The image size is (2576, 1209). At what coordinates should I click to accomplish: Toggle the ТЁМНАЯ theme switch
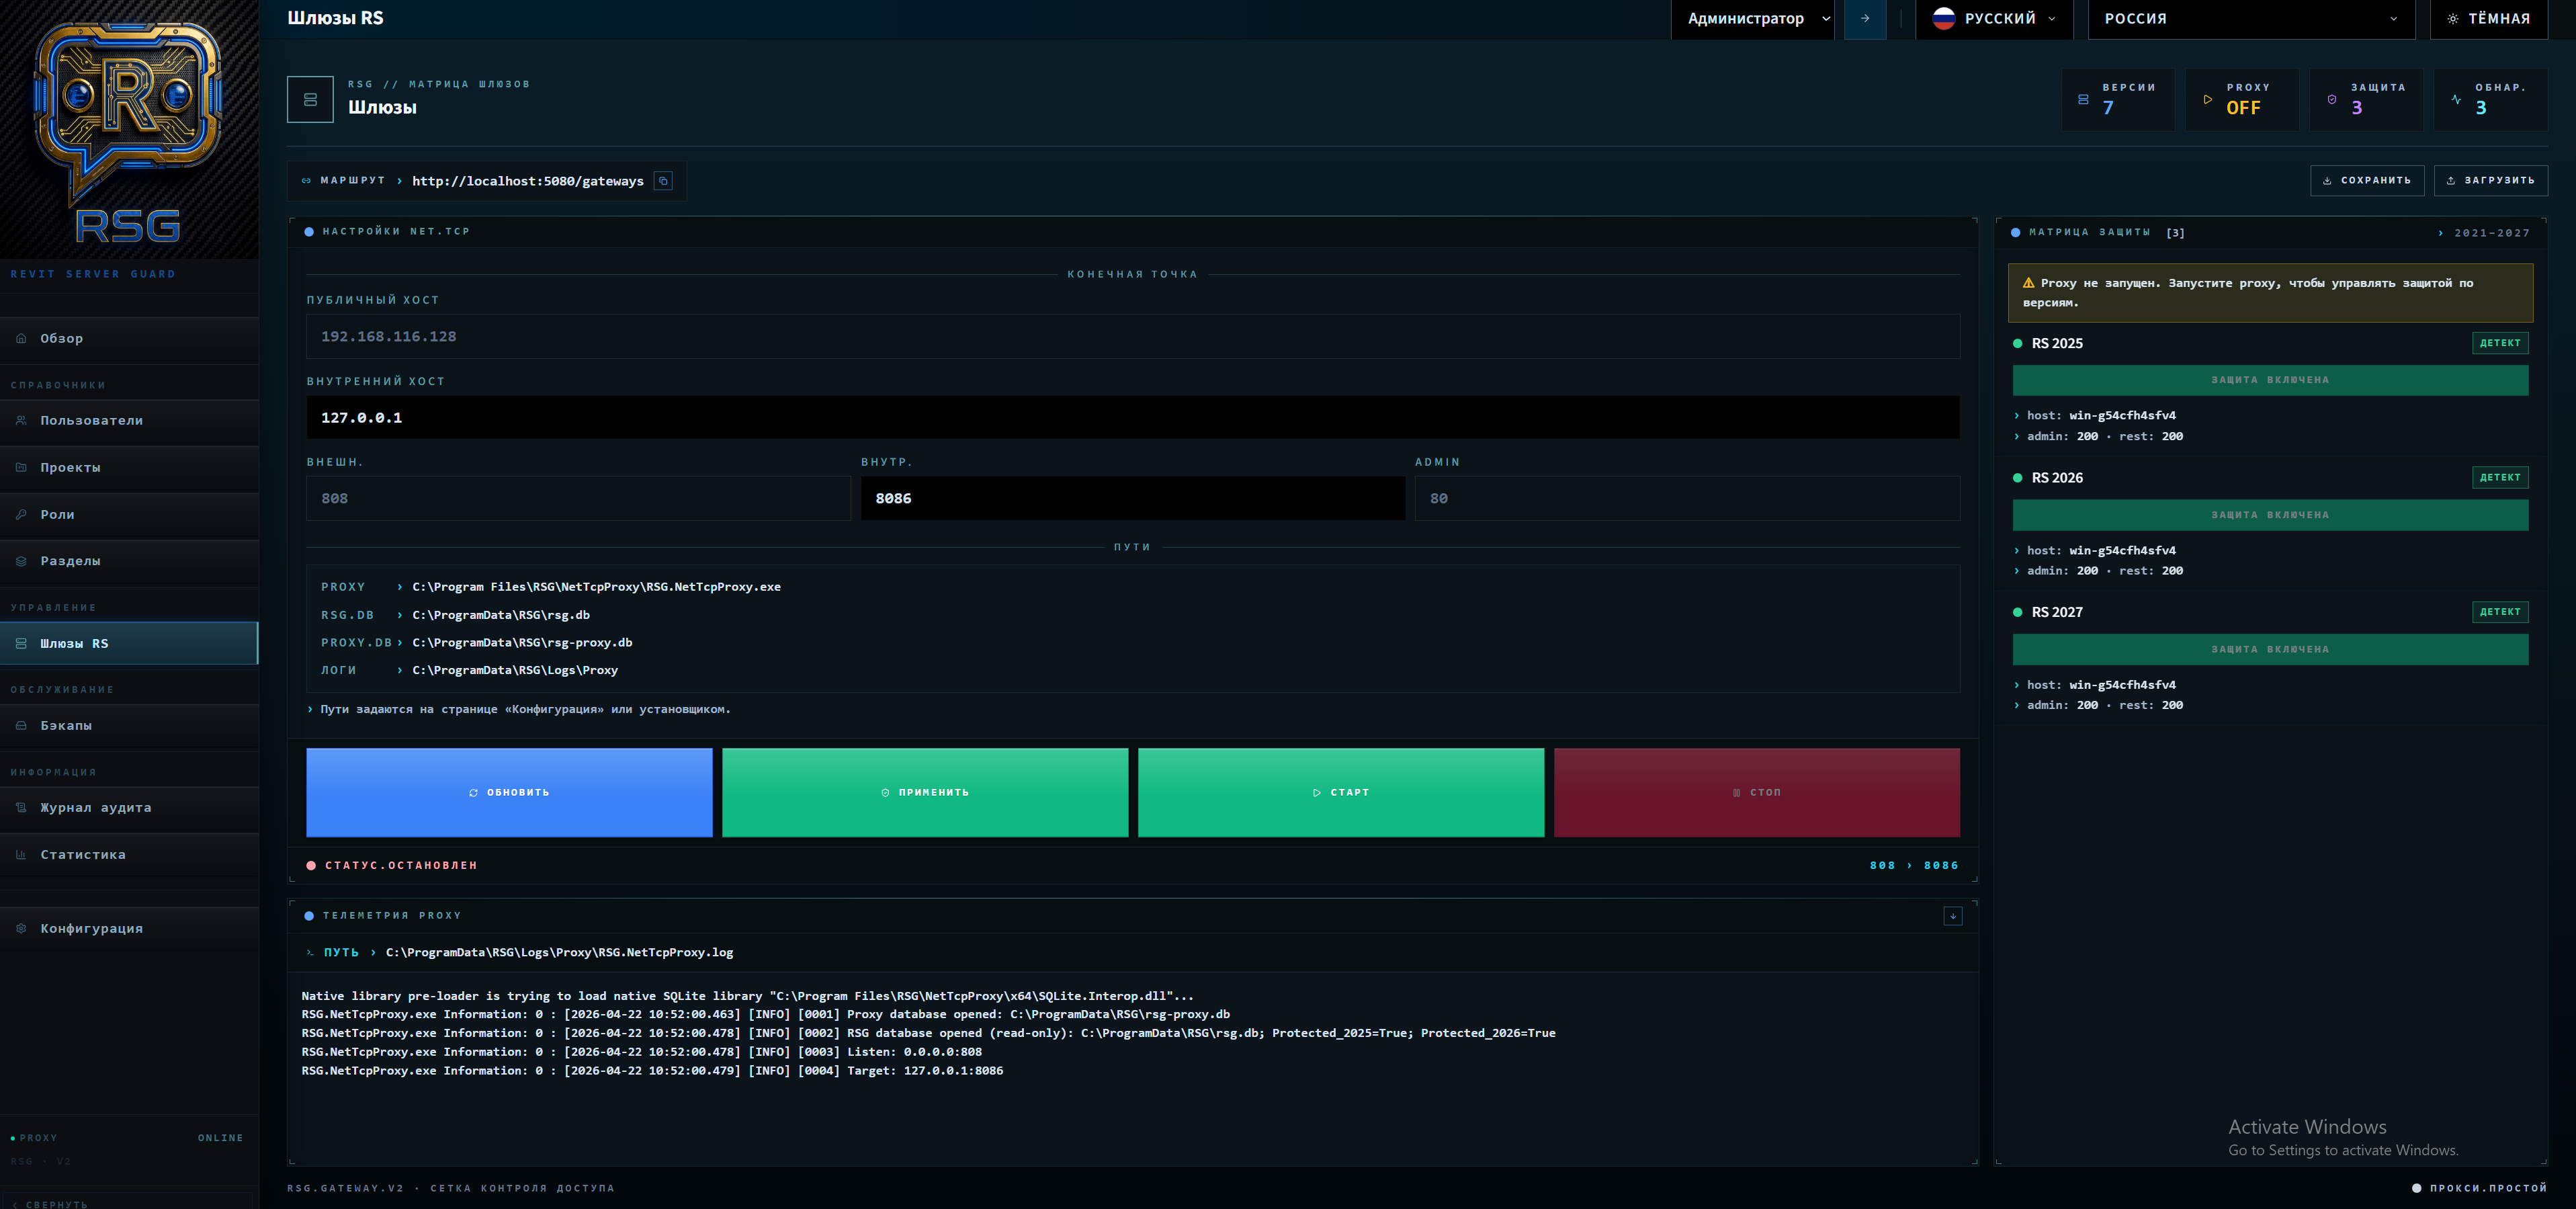point(2489,18)
